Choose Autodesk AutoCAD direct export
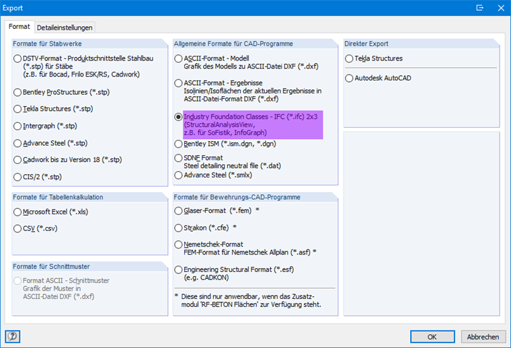511x348 pixels. [x=349, y=78]
